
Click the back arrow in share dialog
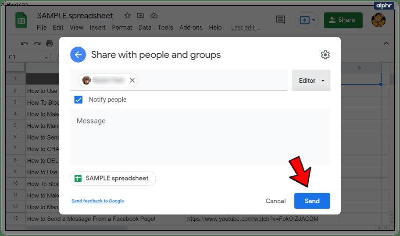point(78,54)
